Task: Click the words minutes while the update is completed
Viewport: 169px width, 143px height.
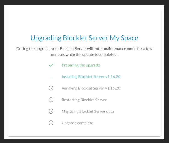Action: [84, 54]
